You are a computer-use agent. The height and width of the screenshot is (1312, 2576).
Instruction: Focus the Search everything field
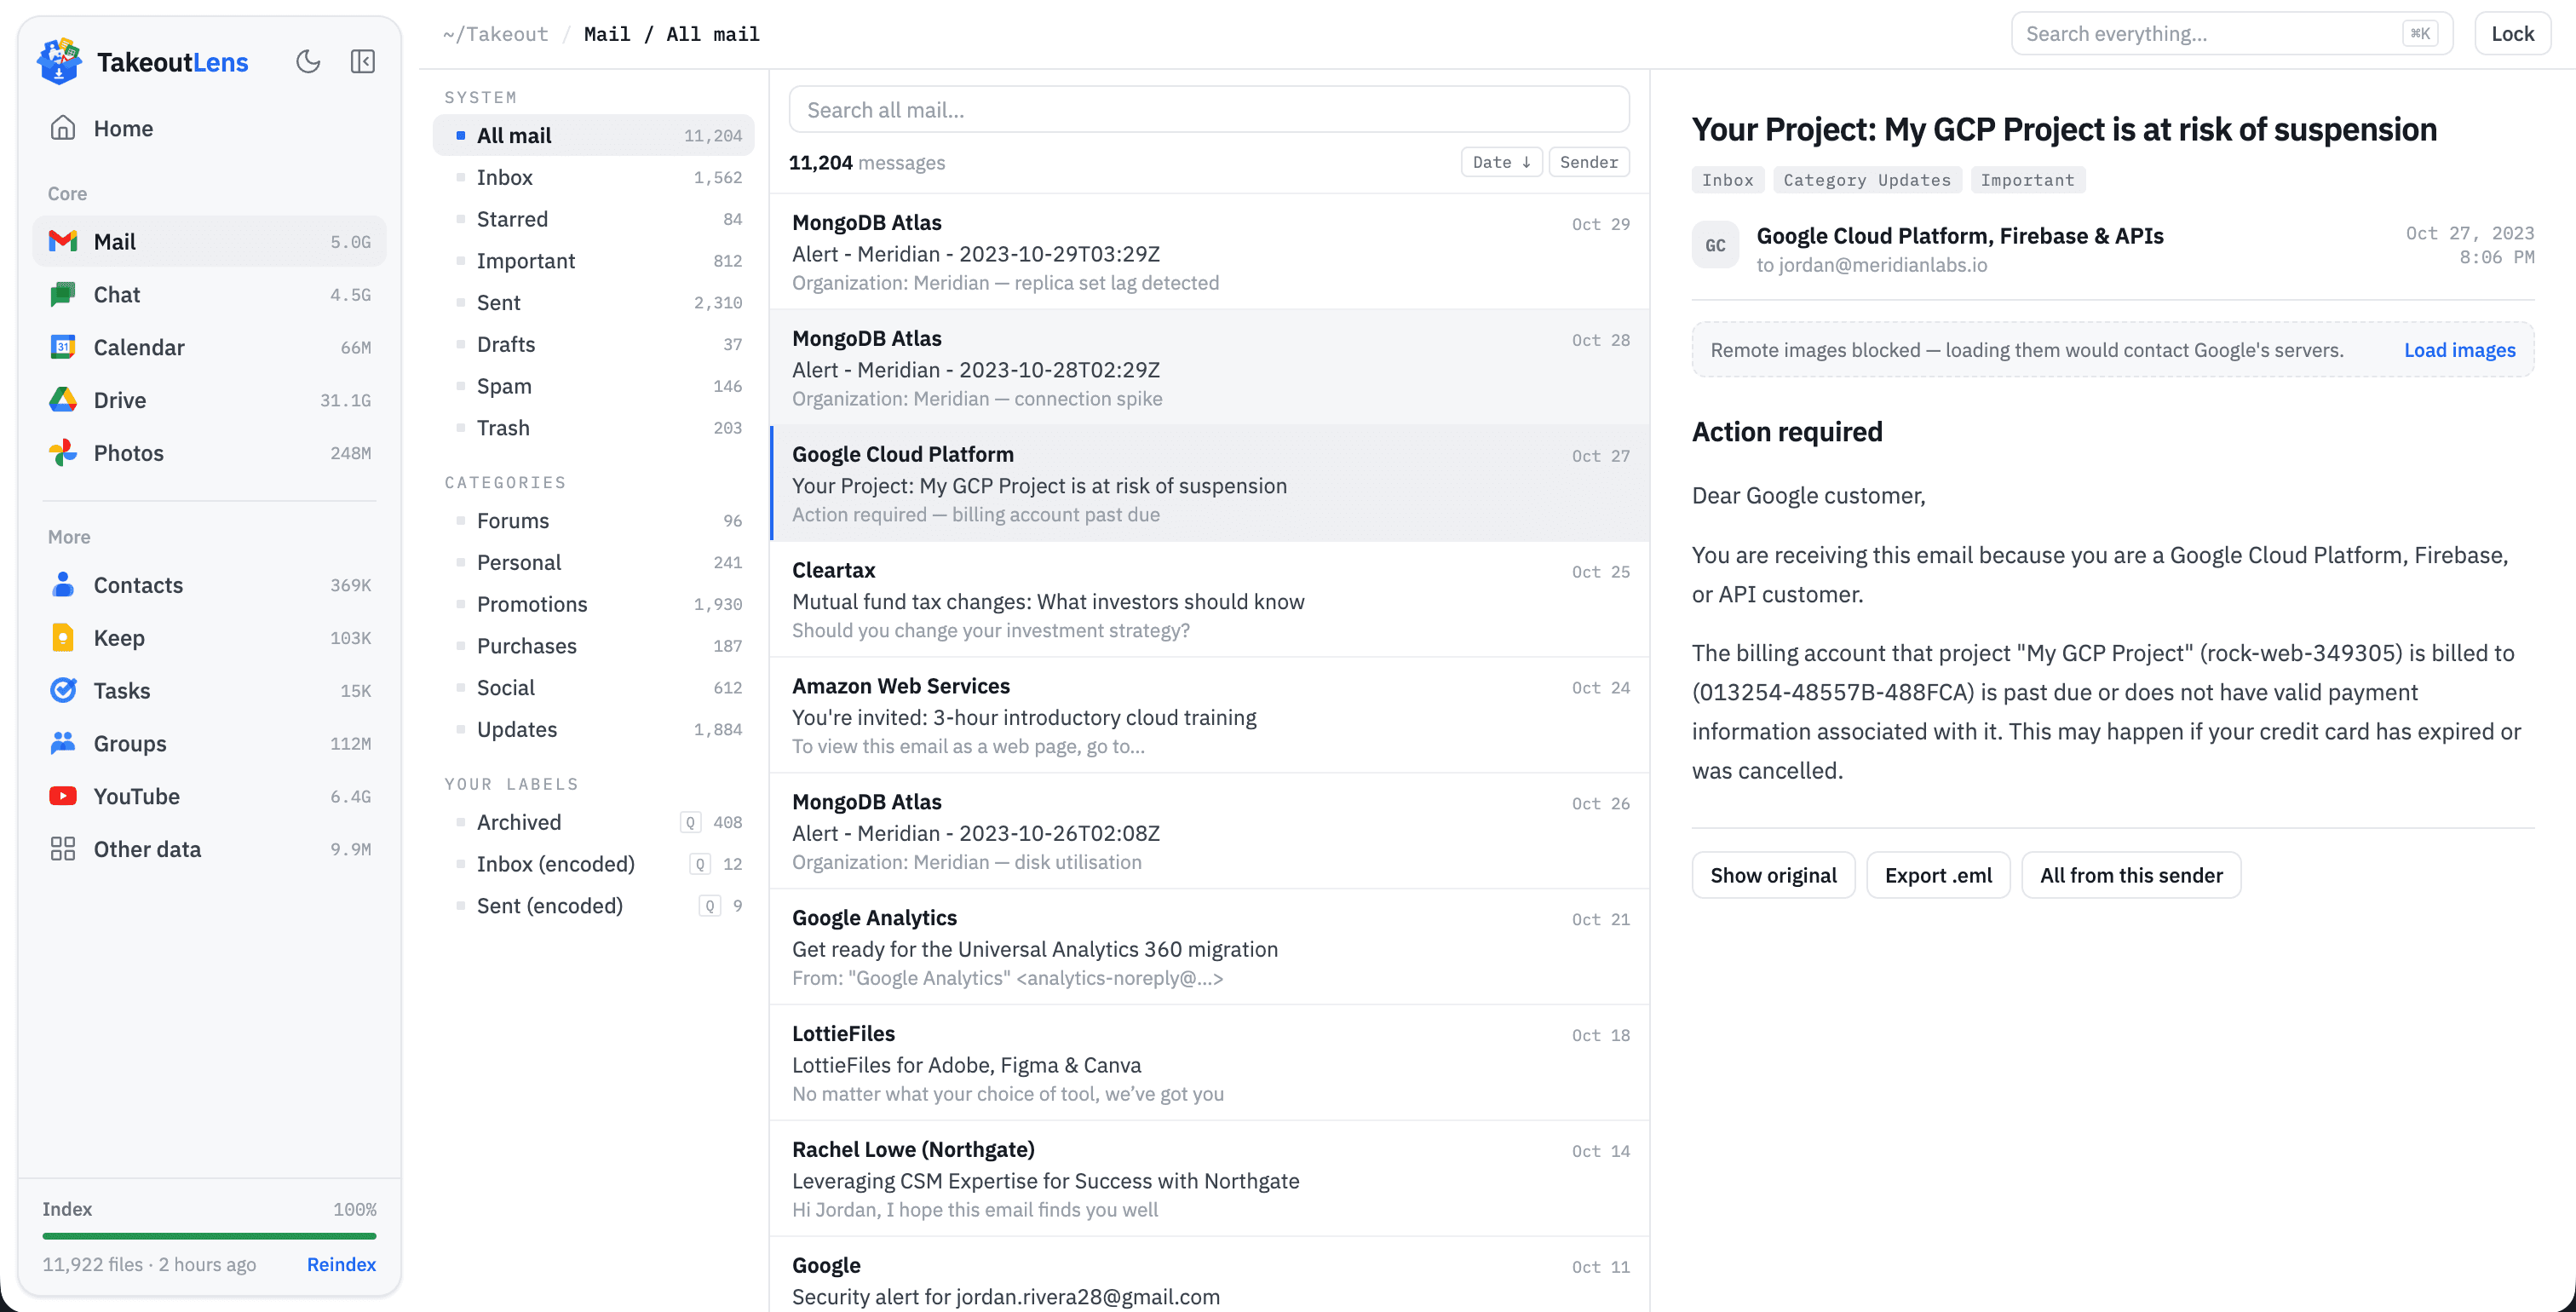pos(2232,34)
